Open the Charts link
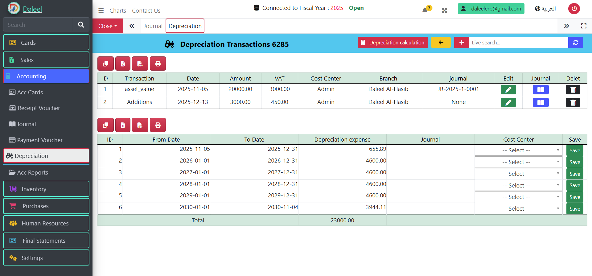The height and width of the screenshot is (276, 592). (118, 10)
